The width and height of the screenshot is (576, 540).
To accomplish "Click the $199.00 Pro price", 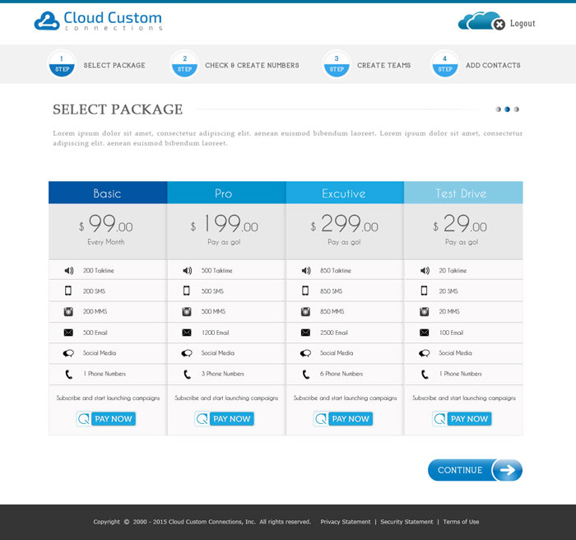I will click(x=224, y=223).
